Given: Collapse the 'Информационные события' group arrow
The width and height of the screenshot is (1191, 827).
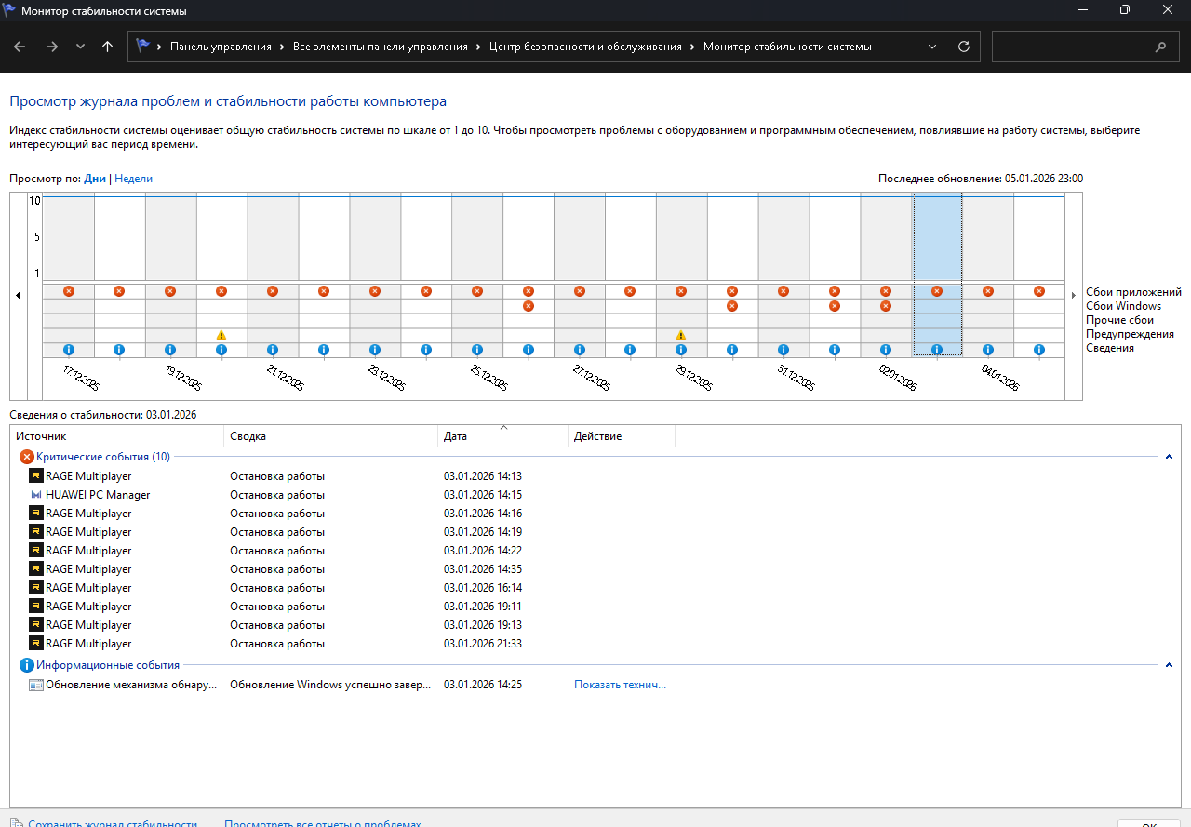Looking at the screenshot, I should [x=1169, y=665].
